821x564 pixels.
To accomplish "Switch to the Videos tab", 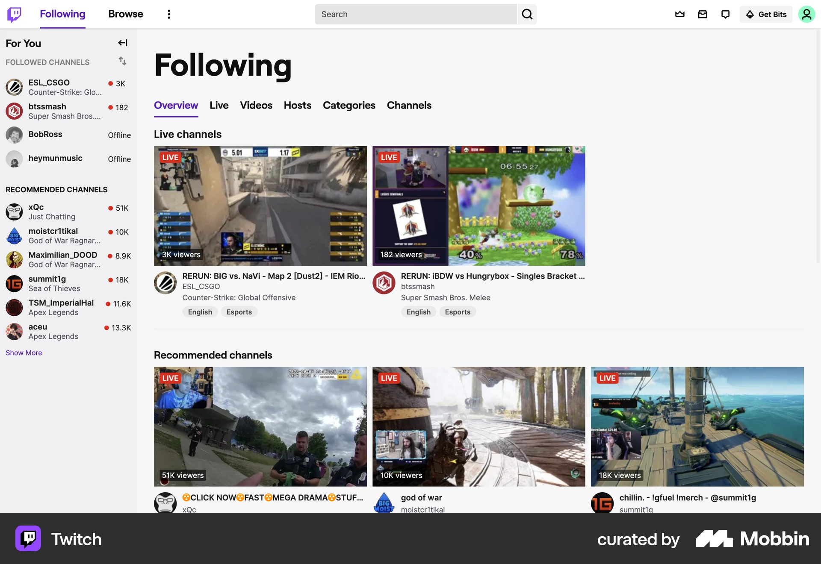I will click(256, 106).
